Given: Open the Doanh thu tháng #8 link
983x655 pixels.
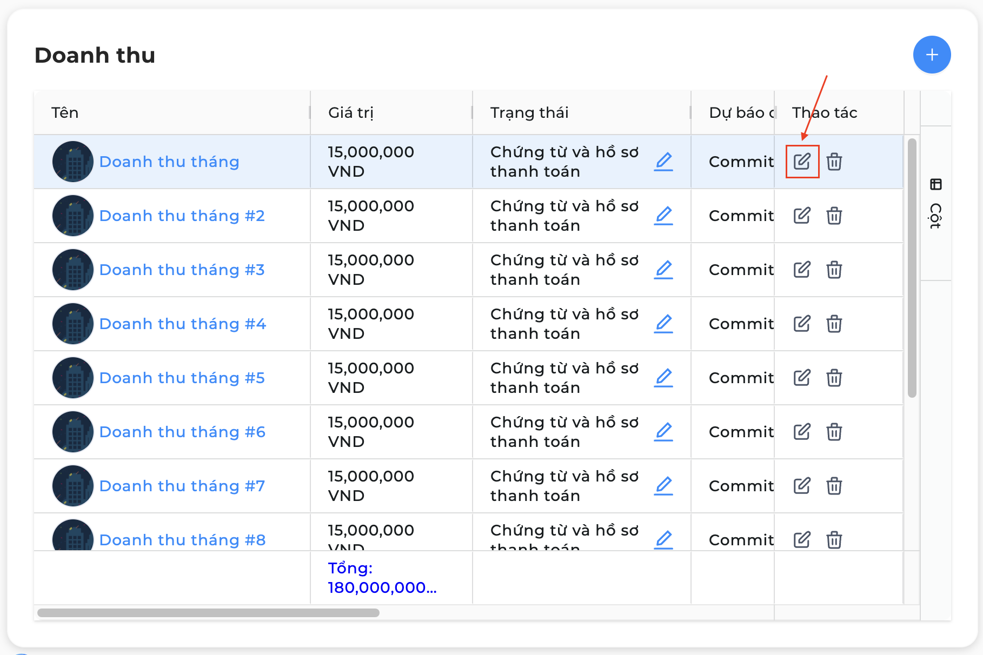Looking at the screenshot, I should coord(183,540).
